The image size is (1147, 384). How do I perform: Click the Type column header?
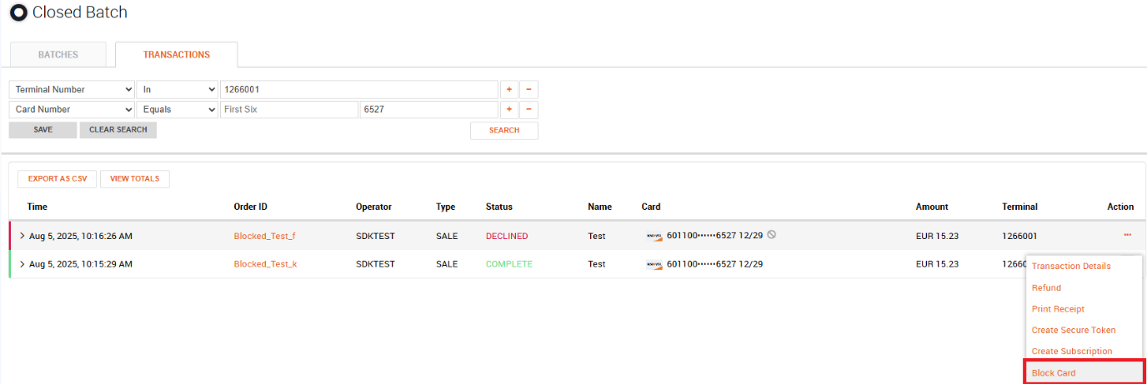click(445, 207)
